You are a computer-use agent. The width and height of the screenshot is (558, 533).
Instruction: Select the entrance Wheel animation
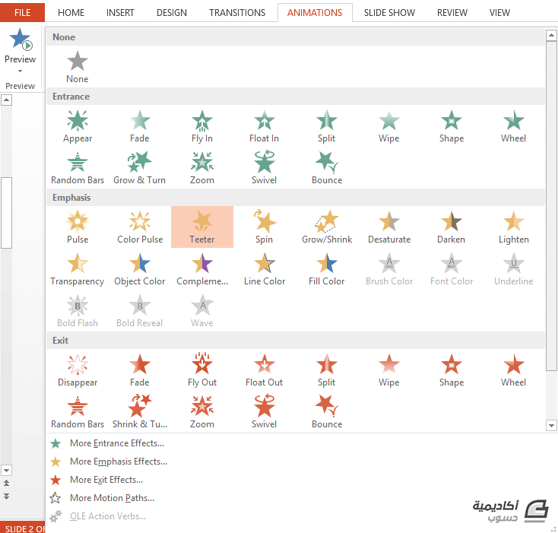click(x=513, y=126)
